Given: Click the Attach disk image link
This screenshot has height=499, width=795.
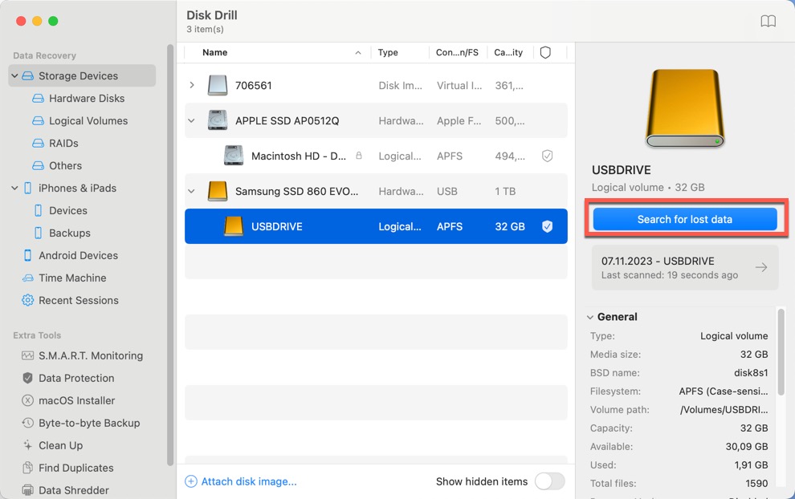Looking at the screenshot, I should point(242,481).
